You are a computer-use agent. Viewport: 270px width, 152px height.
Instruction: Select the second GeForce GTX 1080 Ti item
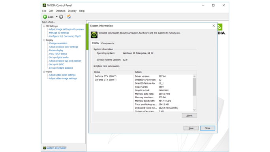pyautogui.click(x=105, y=80)
